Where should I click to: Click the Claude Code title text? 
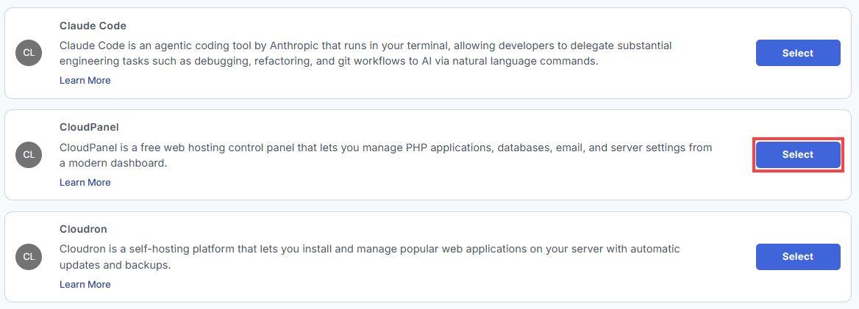click(x=93, y=26)
